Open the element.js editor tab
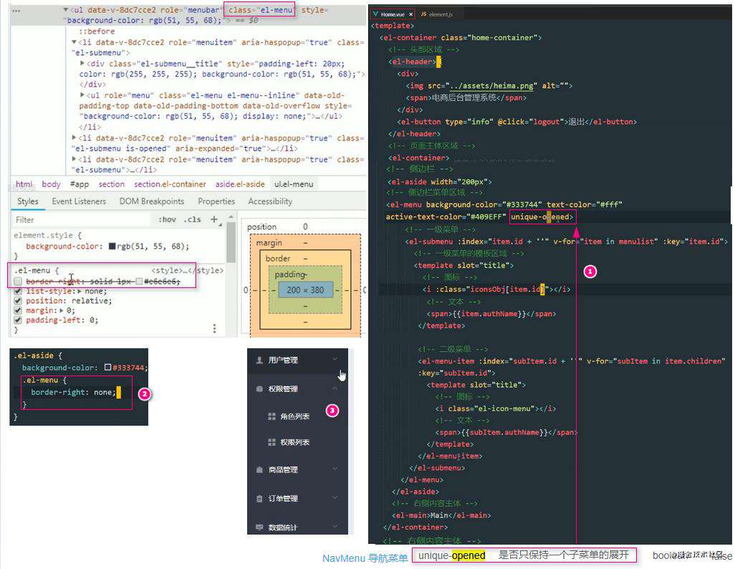This screenshot has width=735, height=569. point(437,14)
